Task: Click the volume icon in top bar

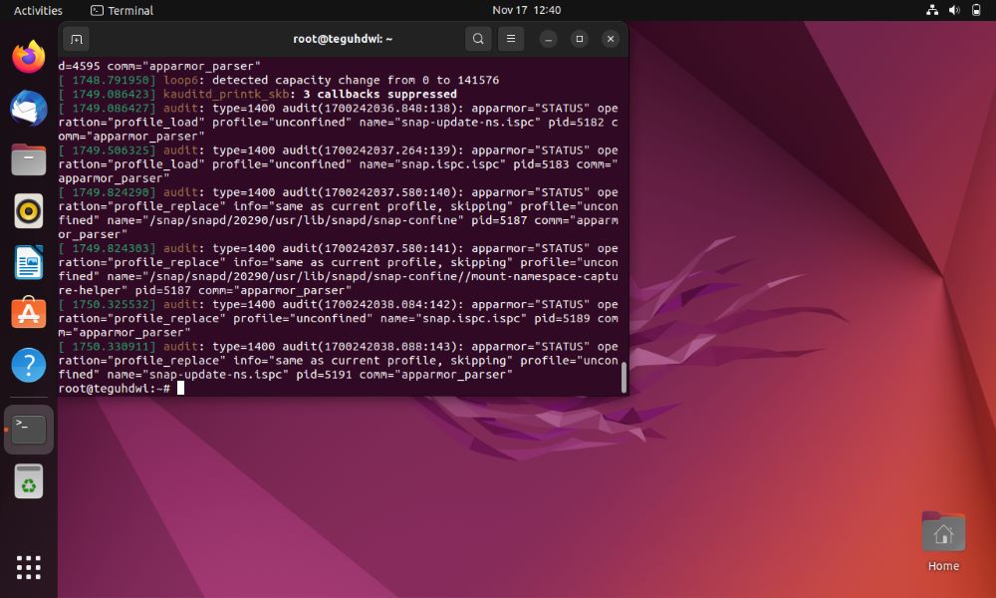Action: point(954,10)
